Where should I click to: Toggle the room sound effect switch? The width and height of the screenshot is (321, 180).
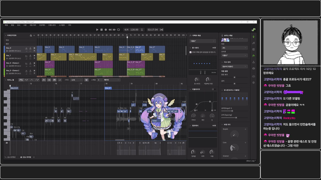pos(214,48)
